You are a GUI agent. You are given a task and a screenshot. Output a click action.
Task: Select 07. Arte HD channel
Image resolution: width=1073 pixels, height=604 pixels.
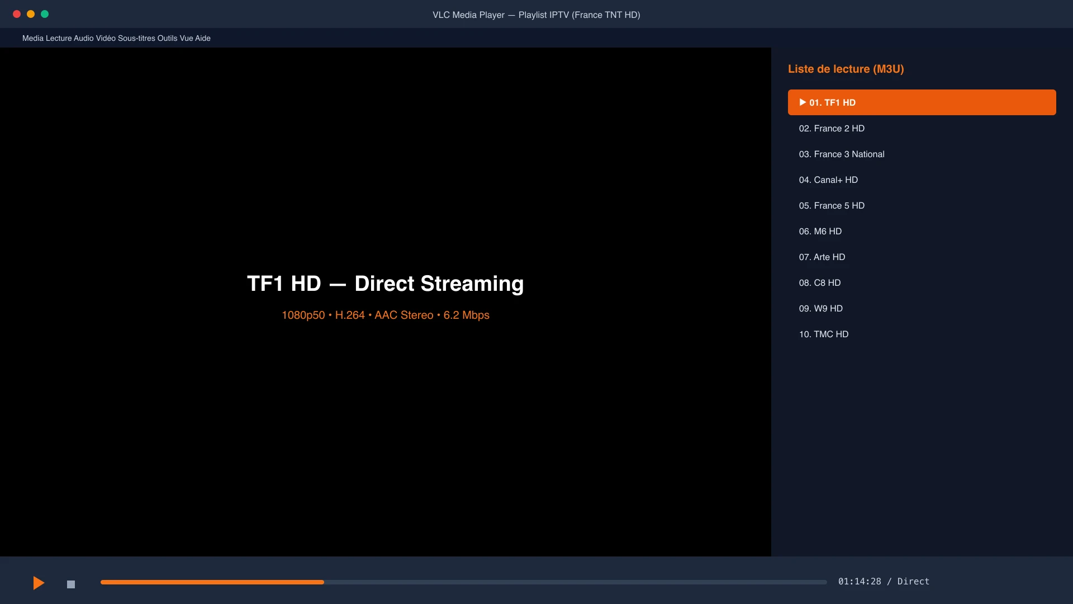coord(922,257)
